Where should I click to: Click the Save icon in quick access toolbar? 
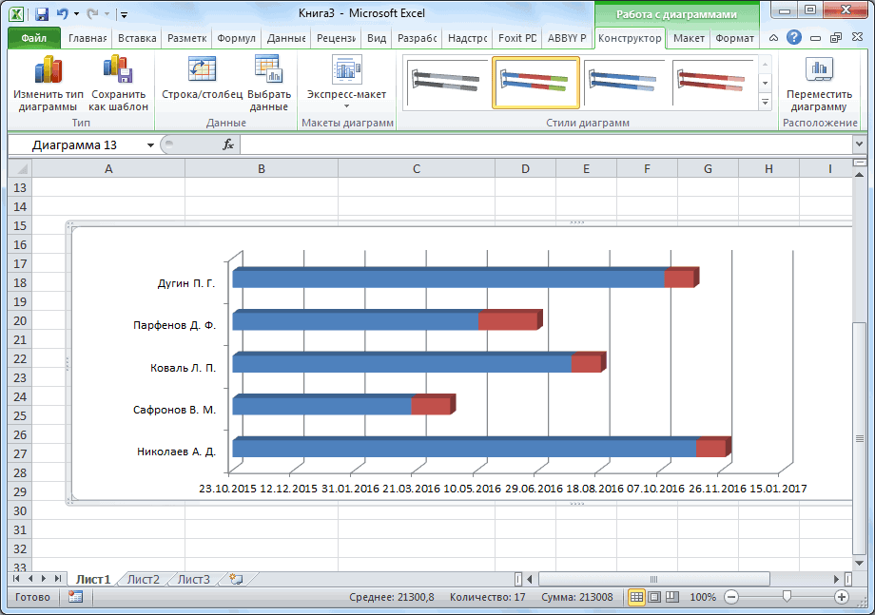[x=41, y=14]
